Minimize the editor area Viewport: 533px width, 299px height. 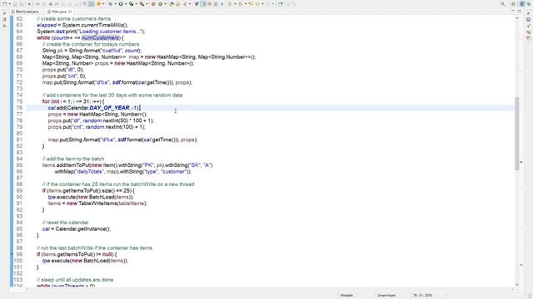[x=513, y=11]
